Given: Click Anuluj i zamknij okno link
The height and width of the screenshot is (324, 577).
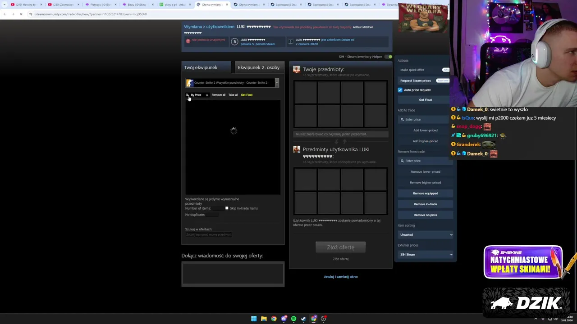Looking at the screenshot, I should (340, 277).
